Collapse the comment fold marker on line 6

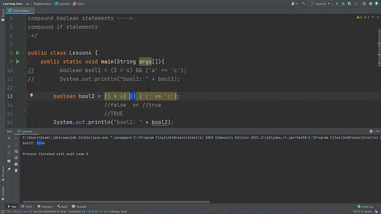(26, 36)
